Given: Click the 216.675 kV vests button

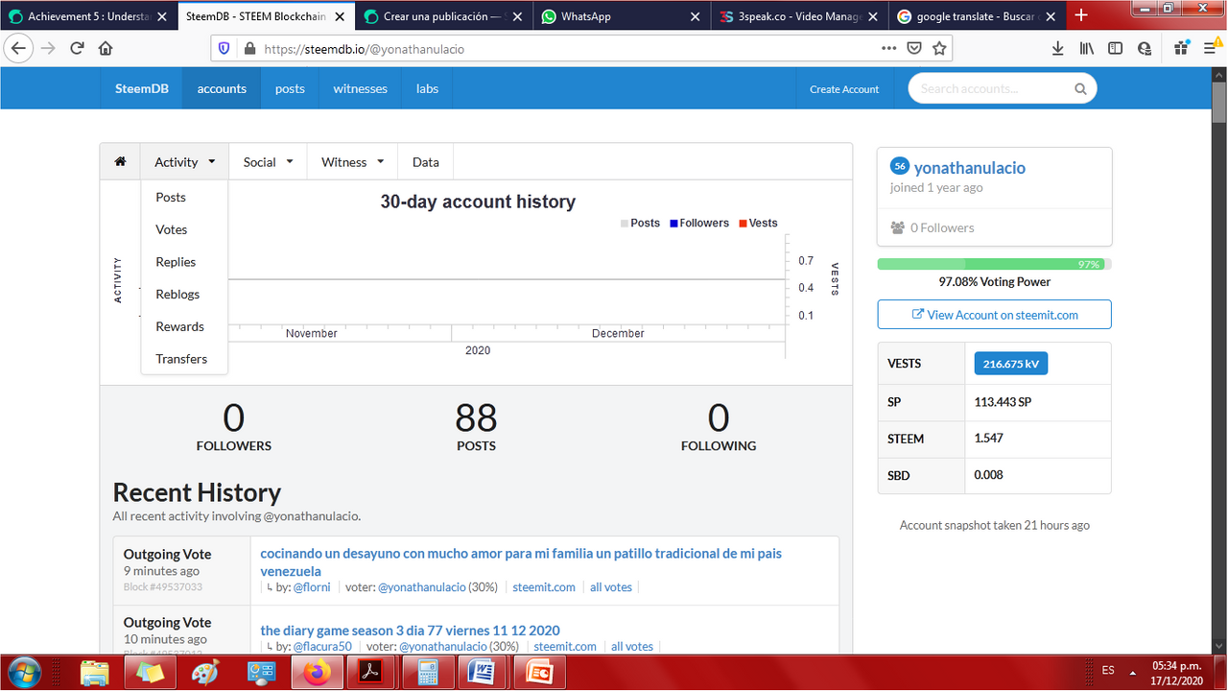Looking at the screenshot, I should click(1011, 363).
